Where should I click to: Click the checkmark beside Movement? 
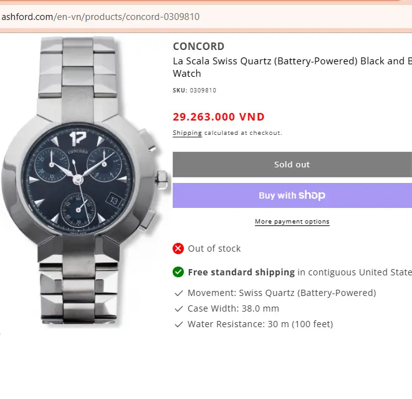coord(179,293)
